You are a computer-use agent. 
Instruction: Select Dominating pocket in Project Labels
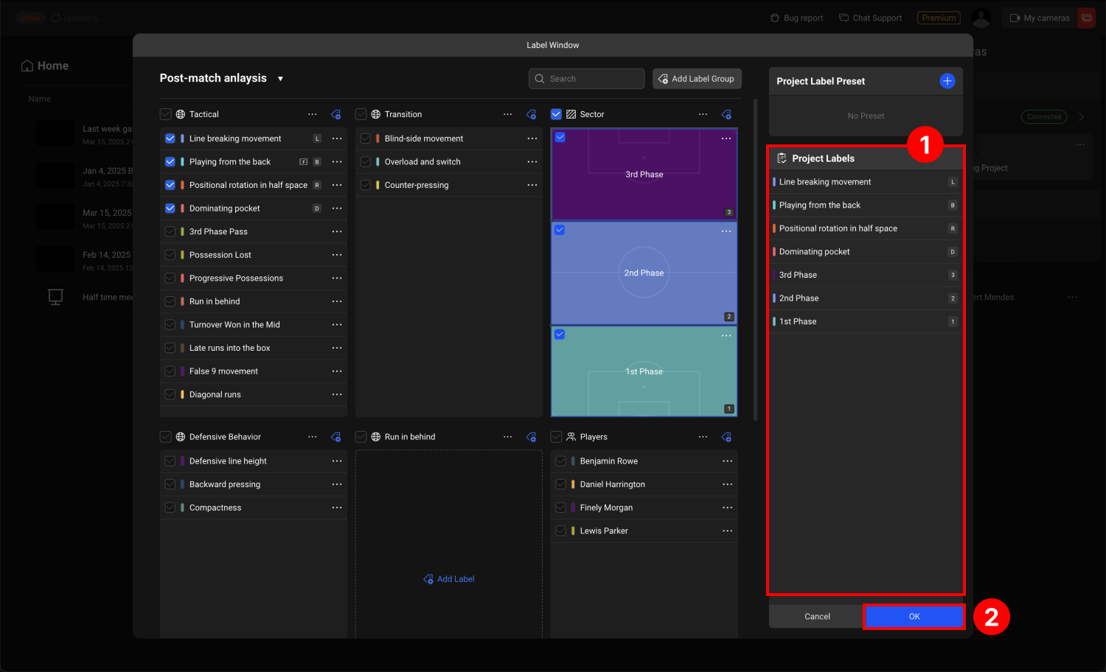[x=866, y=252]
